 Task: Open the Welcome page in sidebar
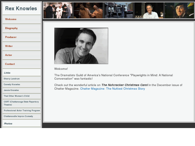[21, 19]
